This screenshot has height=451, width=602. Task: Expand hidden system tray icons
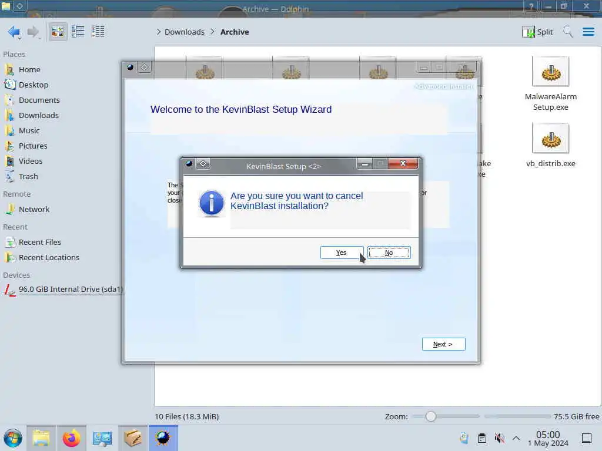[516, 438]
